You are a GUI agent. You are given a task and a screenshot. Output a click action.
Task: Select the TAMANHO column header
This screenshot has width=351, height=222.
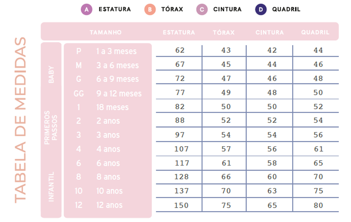pyautogui.click(x=106, y=32)
